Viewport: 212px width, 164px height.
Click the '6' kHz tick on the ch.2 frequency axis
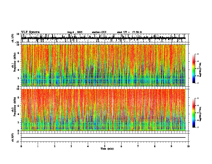[x=19, y=106]
